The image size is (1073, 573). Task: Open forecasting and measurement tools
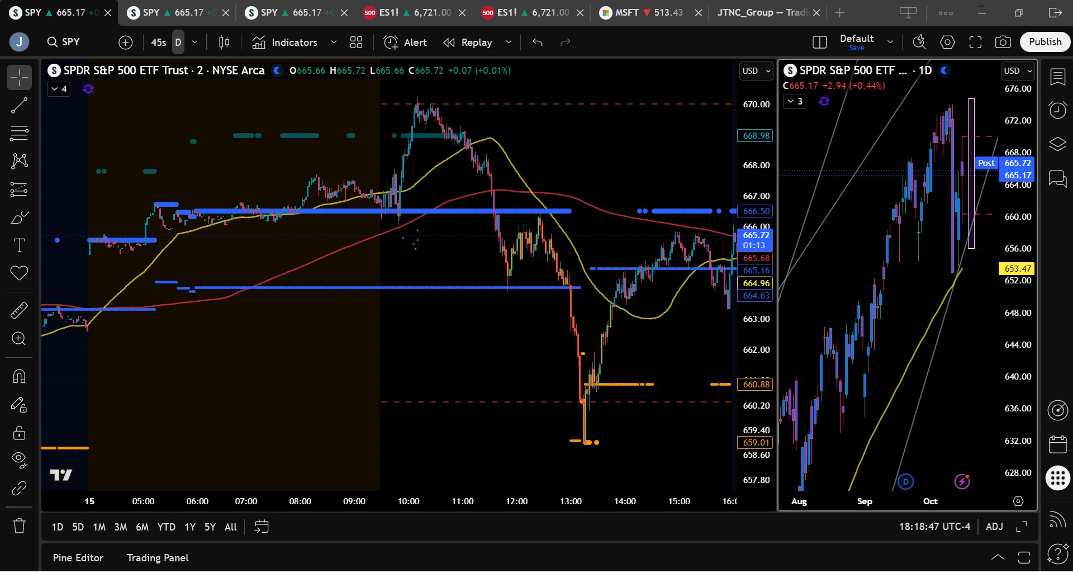(19, 190)
